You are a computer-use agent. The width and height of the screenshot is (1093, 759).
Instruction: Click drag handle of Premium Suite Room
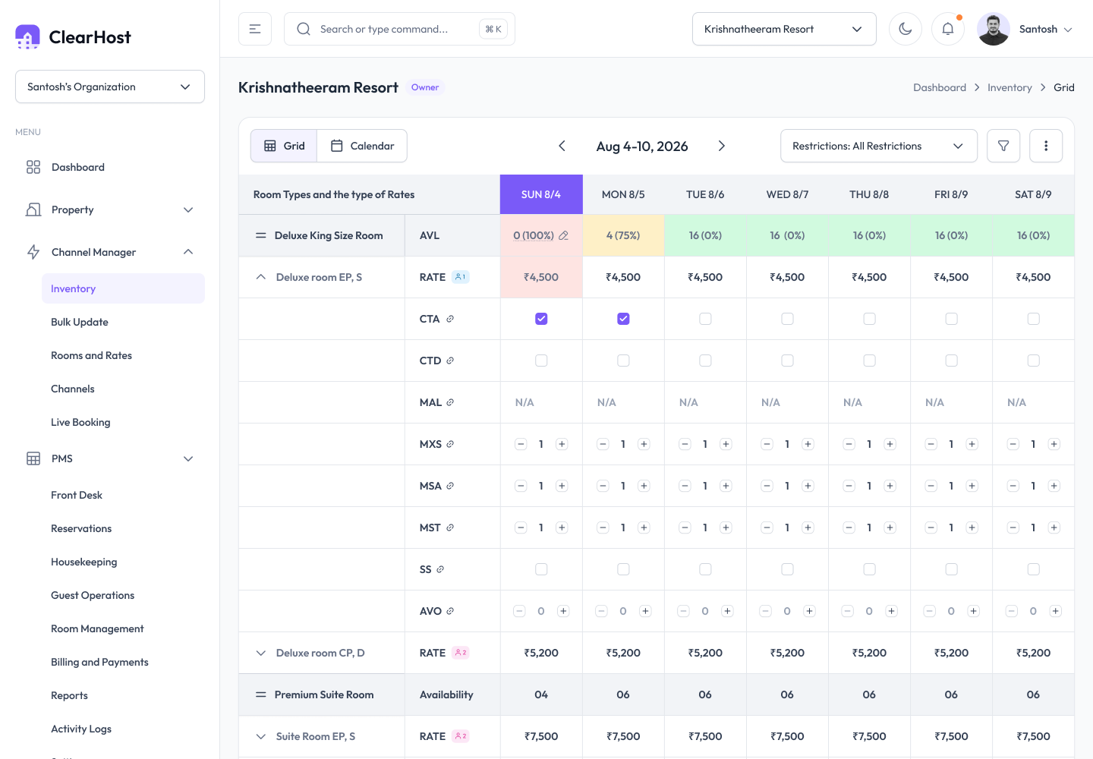coord(260,694)
